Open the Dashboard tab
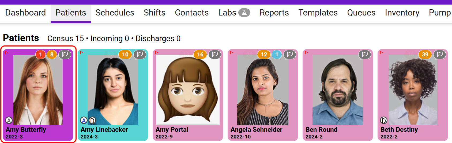 [25, 13]
